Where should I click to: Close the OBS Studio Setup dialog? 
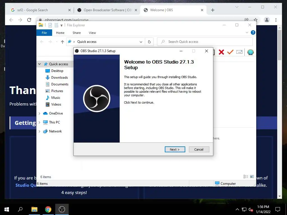click(x=207, y=51)
